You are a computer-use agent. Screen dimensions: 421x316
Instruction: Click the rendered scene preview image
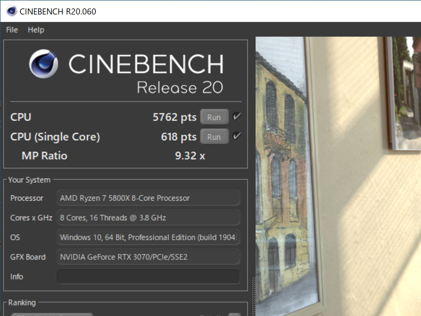click(338, 176)
